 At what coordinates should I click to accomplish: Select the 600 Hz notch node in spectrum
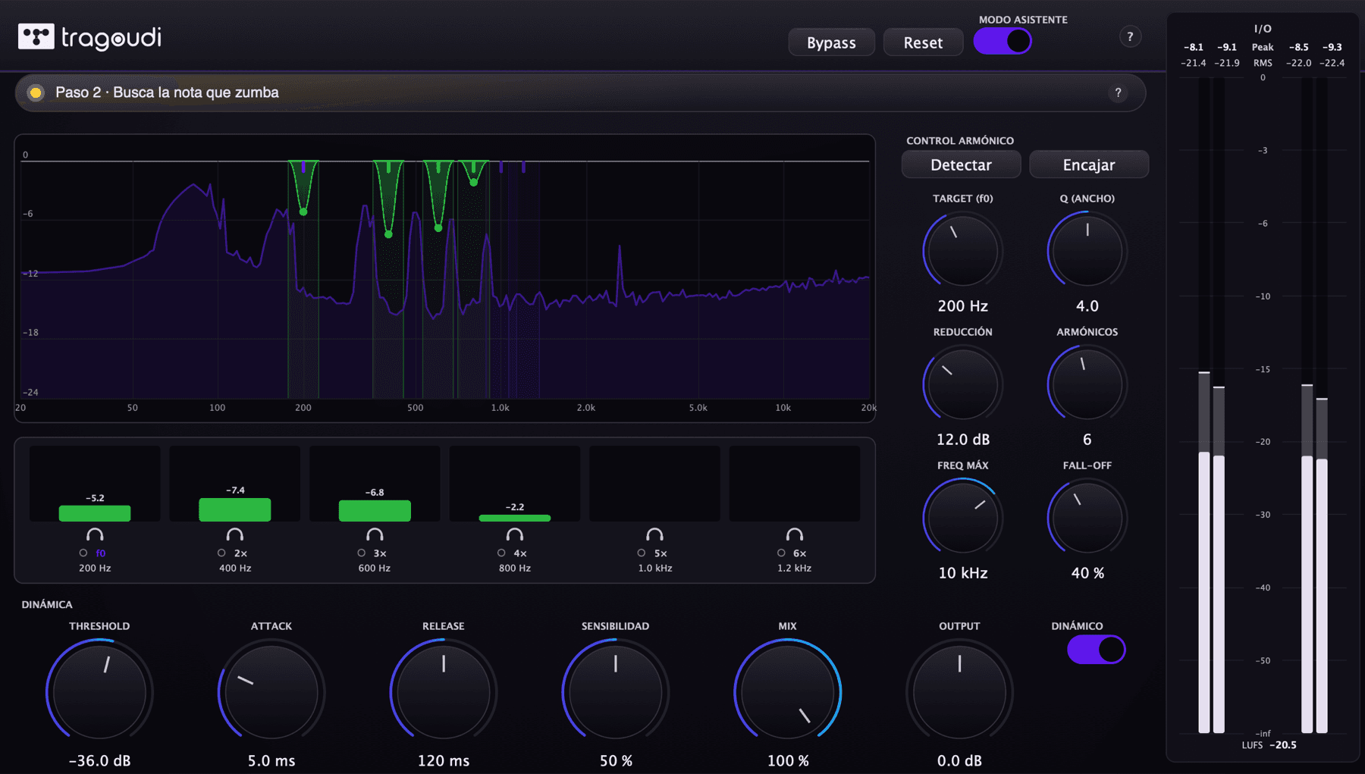pyautogui.click(x=438, y=227)
